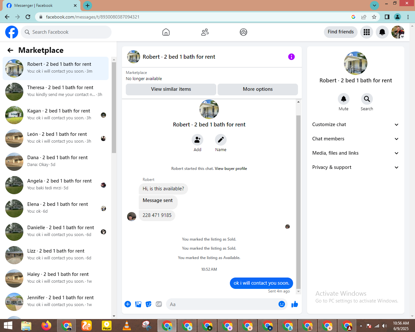Click conversation list scrollbar thumb
415x332 pixels.
(114, 107)
